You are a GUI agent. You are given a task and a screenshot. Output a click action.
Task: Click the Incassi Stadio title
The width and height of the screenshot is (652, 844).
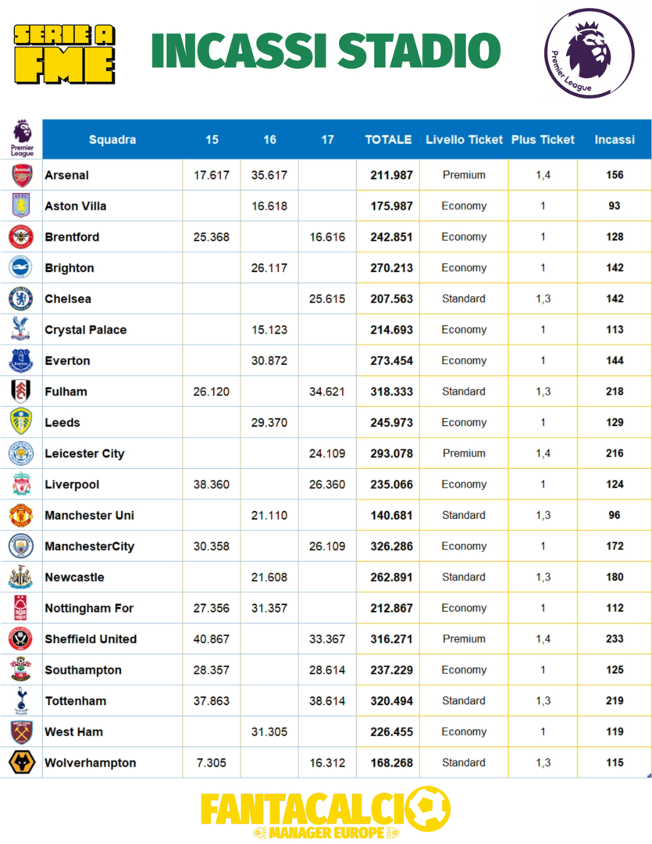point(326,52)
